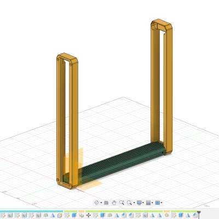Choose the Zoom Window/Fit magnifier icon

[x=129, y=203]
